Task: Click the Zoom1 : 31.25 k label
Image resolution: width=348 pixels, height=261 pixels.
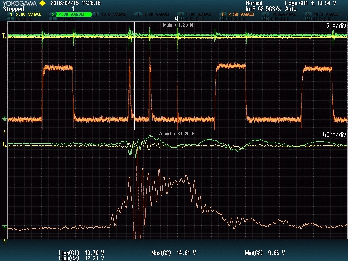Action: tap(176, 134)
